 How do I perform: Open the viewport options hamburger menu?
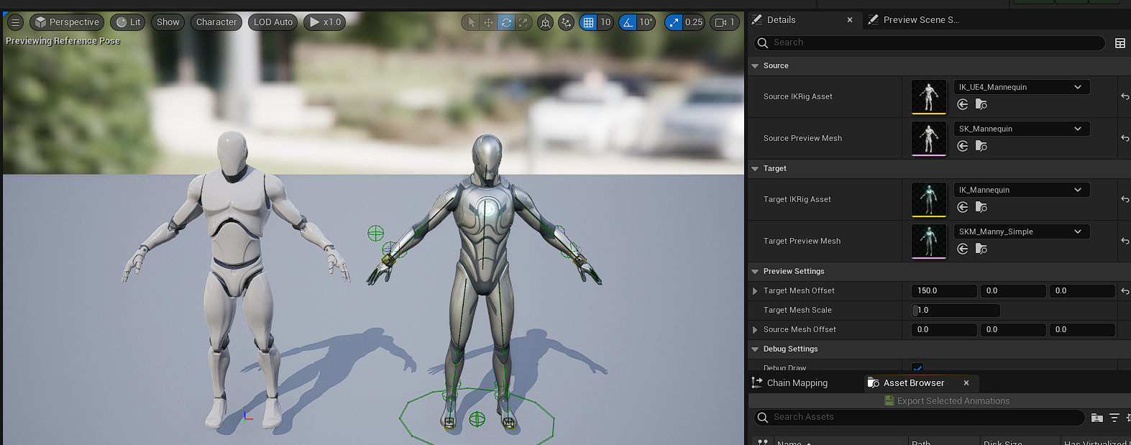[15, 22]
